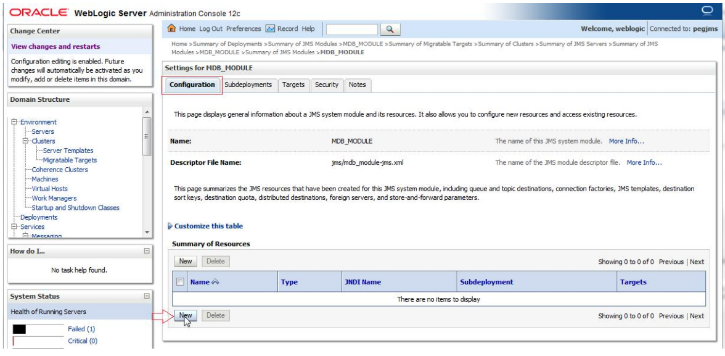Viewport: 725px width, 356px height.
Task: Open Machines tree item
Action: pyautogui.click(x=45, y=179)
